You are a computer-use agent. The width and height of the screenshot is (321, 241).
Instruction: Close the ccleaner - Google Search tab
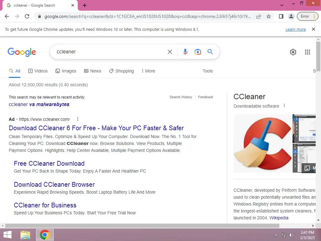point(73,5)
